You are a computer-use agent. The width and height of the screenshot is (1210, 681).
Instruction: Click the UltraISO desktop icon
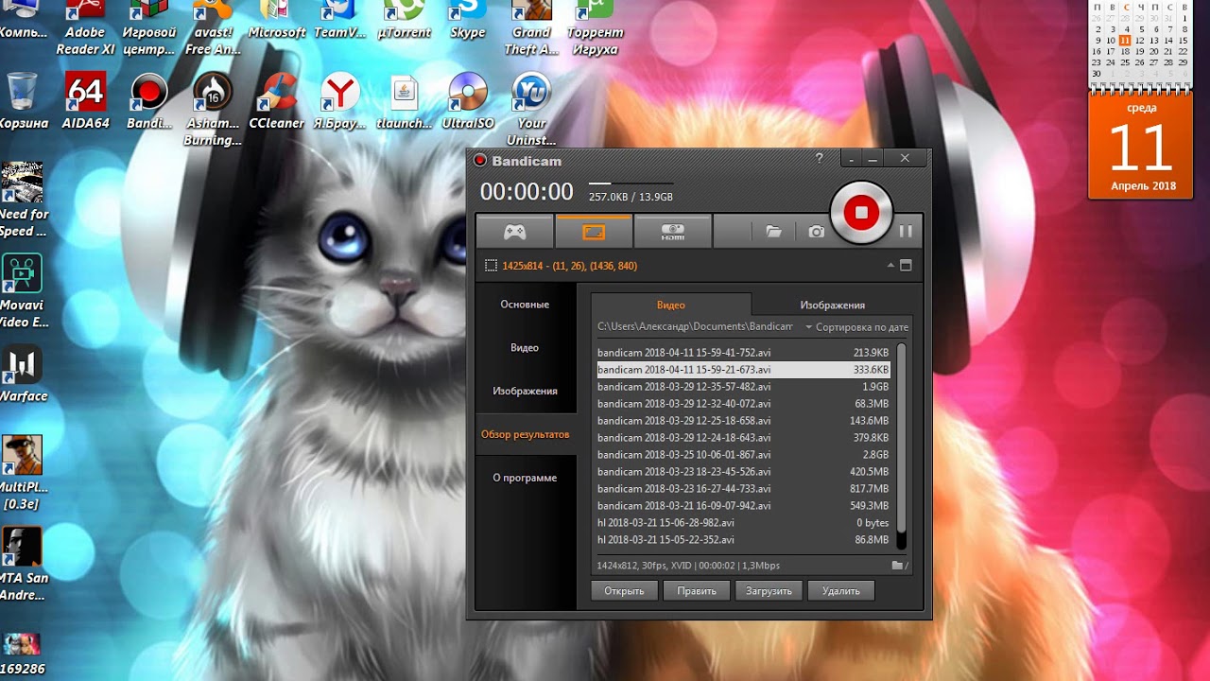468,101
